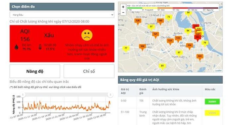Image resolution: width=232 pixels, height=125 pixels.
Task: Click the yellow 51 - Trung bình legend segment
Action: pyautogui.click(x=150, y=8)
